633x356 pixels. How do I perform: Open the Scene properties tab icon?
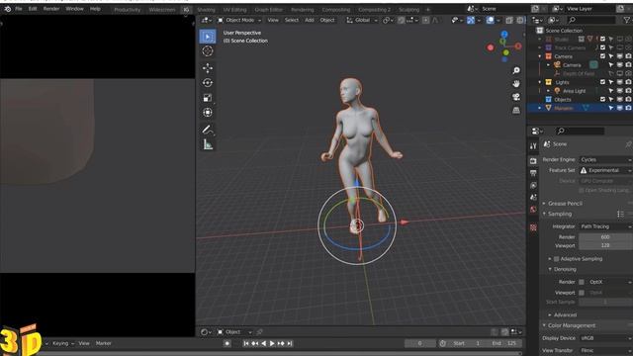[533, 198]
